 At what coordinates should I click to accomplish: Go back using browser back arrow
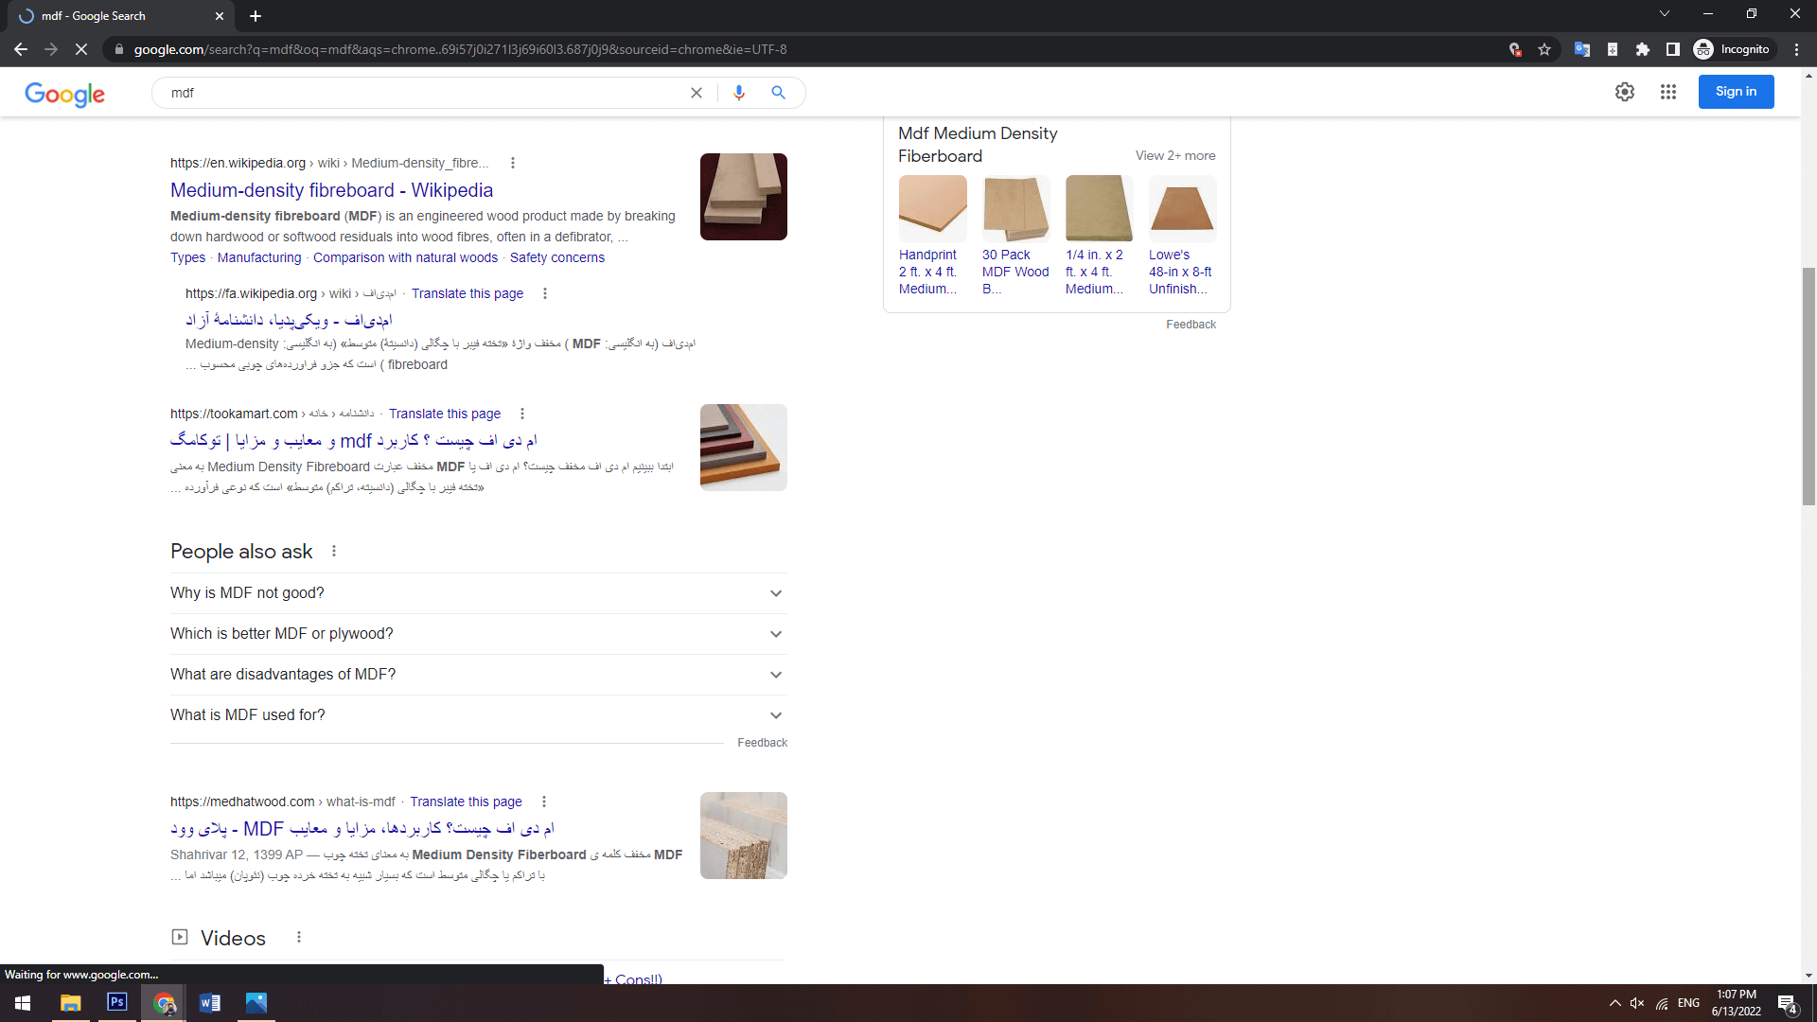21,49
